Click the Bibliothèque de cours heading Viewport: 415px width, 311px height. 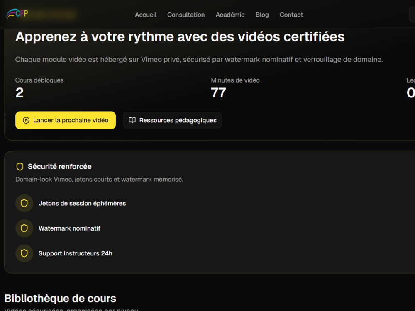point(60,299)
